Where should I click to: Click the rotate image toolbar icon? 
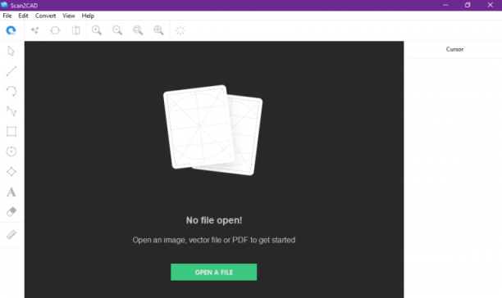[x=55, y=30]
